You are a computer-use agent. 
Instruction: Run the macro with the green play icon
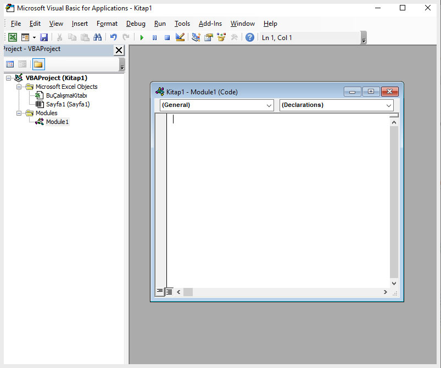[x=142, y=37]
